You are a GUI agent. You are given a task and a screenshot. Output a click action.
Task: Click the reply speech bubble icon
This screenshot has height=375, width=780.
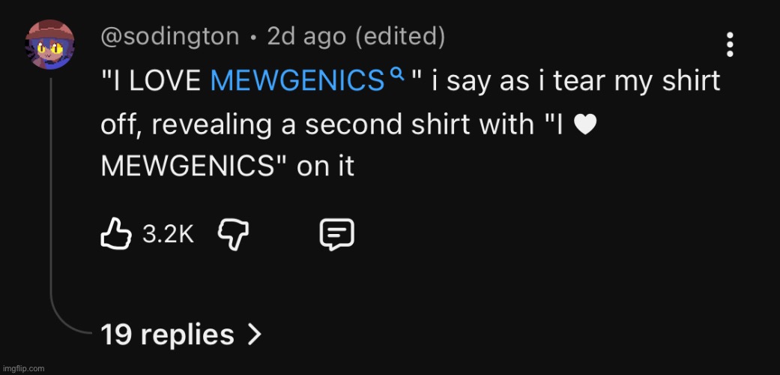[336, 235]
